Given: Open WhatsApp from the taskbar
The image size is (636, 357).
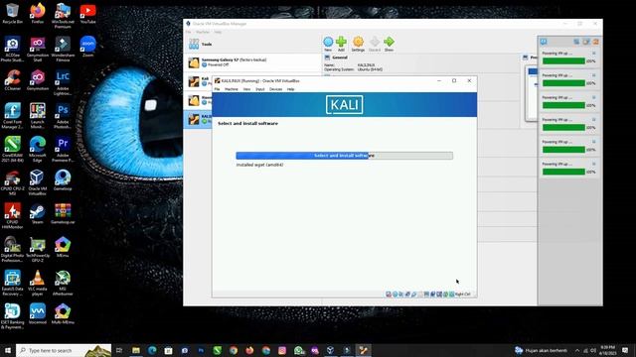Looking at the screenshot, I should click(299, 350).
